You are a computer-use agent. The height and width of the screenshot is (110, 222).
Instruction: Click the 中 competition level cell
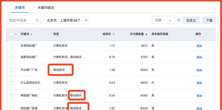[153, 83]
